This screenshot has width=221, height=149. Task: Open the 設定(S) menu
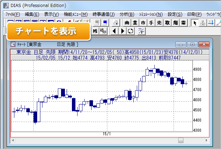[x=175, y=14]
